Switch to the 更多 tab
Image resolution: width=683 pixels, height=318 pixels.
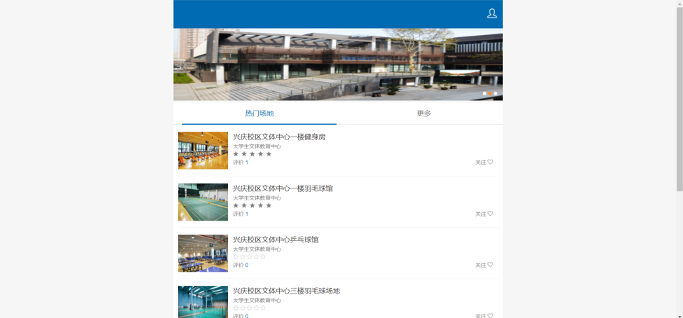click(x=424, y=113)
